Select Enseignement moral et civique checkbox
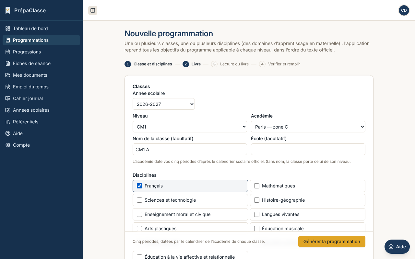415x259 pixels. 139,214
